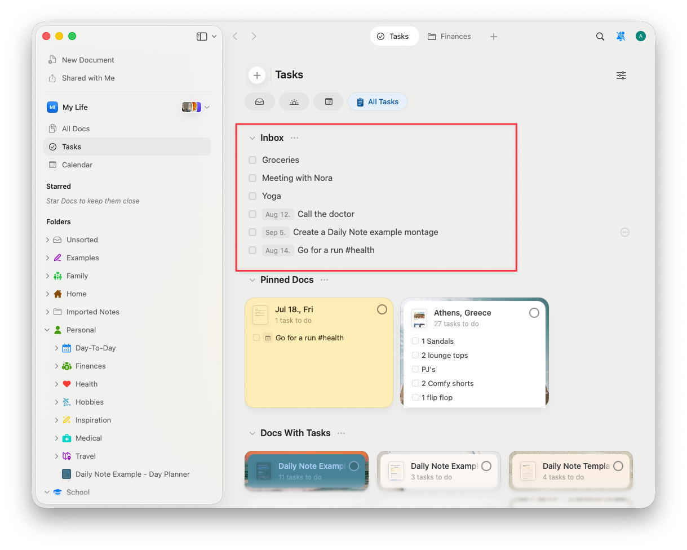Open the Inbox task filter
The width and height of the screenshot is (687, 550).
pos(260,101)
